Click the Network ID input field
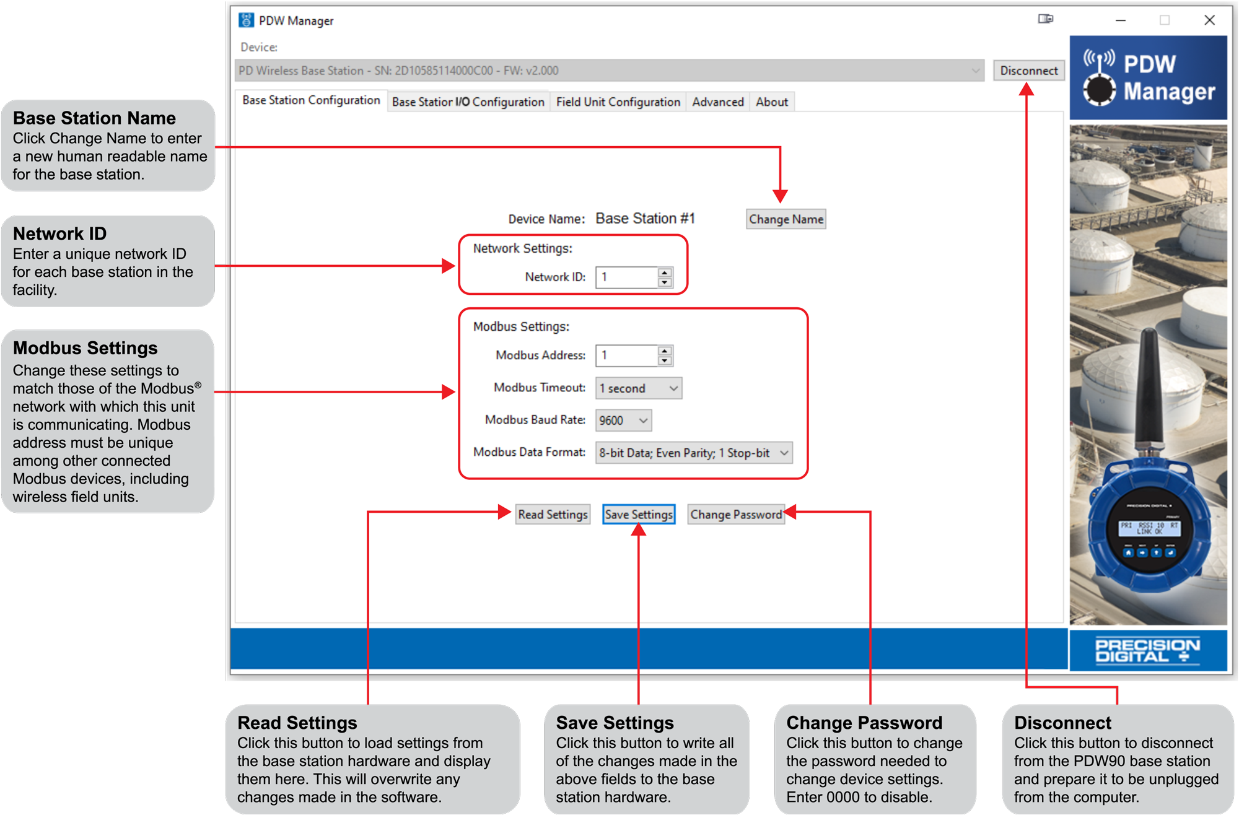 (x=626, y=277)
